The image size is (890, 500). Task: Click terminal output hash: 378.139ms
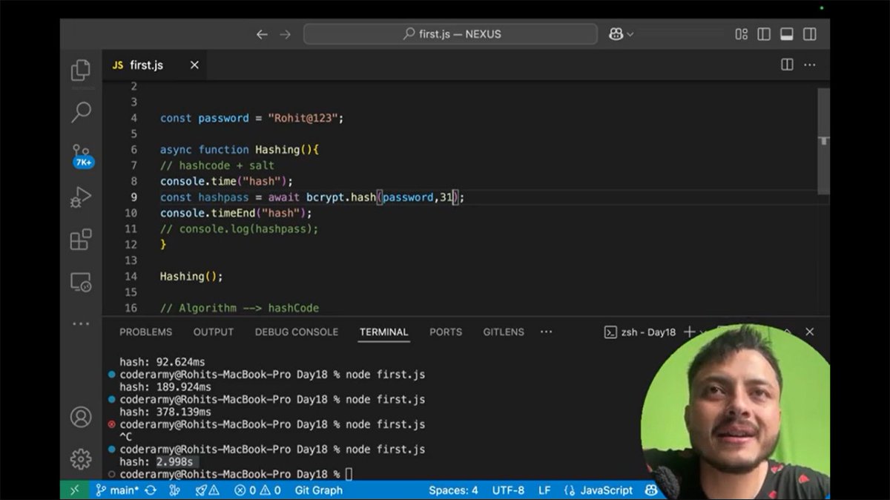pos(165,412)
